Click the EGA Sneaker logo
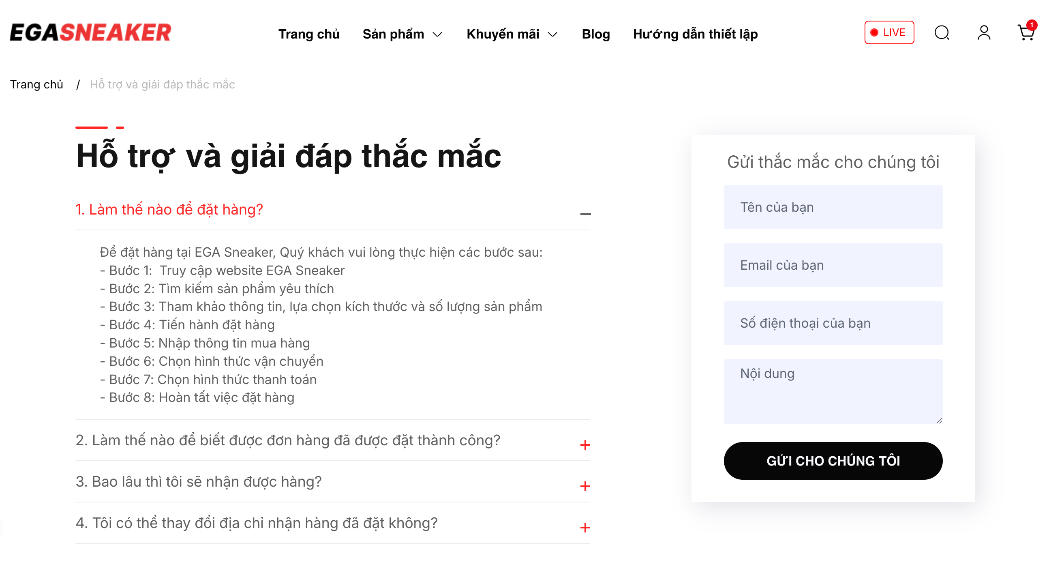Viewport: 1049px width, 571px height. click(x=90, y=32)
